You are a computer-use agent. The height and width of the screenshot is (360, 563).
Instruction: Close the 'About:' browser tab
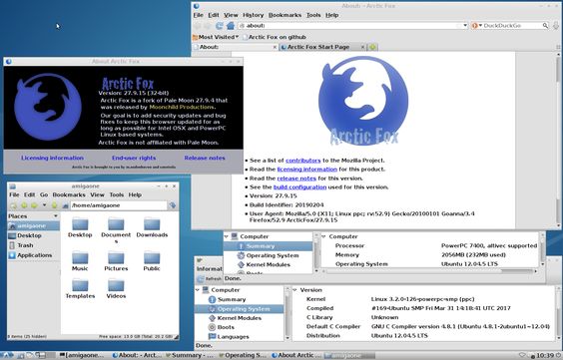pyautogui.click(x=276, y=47)
